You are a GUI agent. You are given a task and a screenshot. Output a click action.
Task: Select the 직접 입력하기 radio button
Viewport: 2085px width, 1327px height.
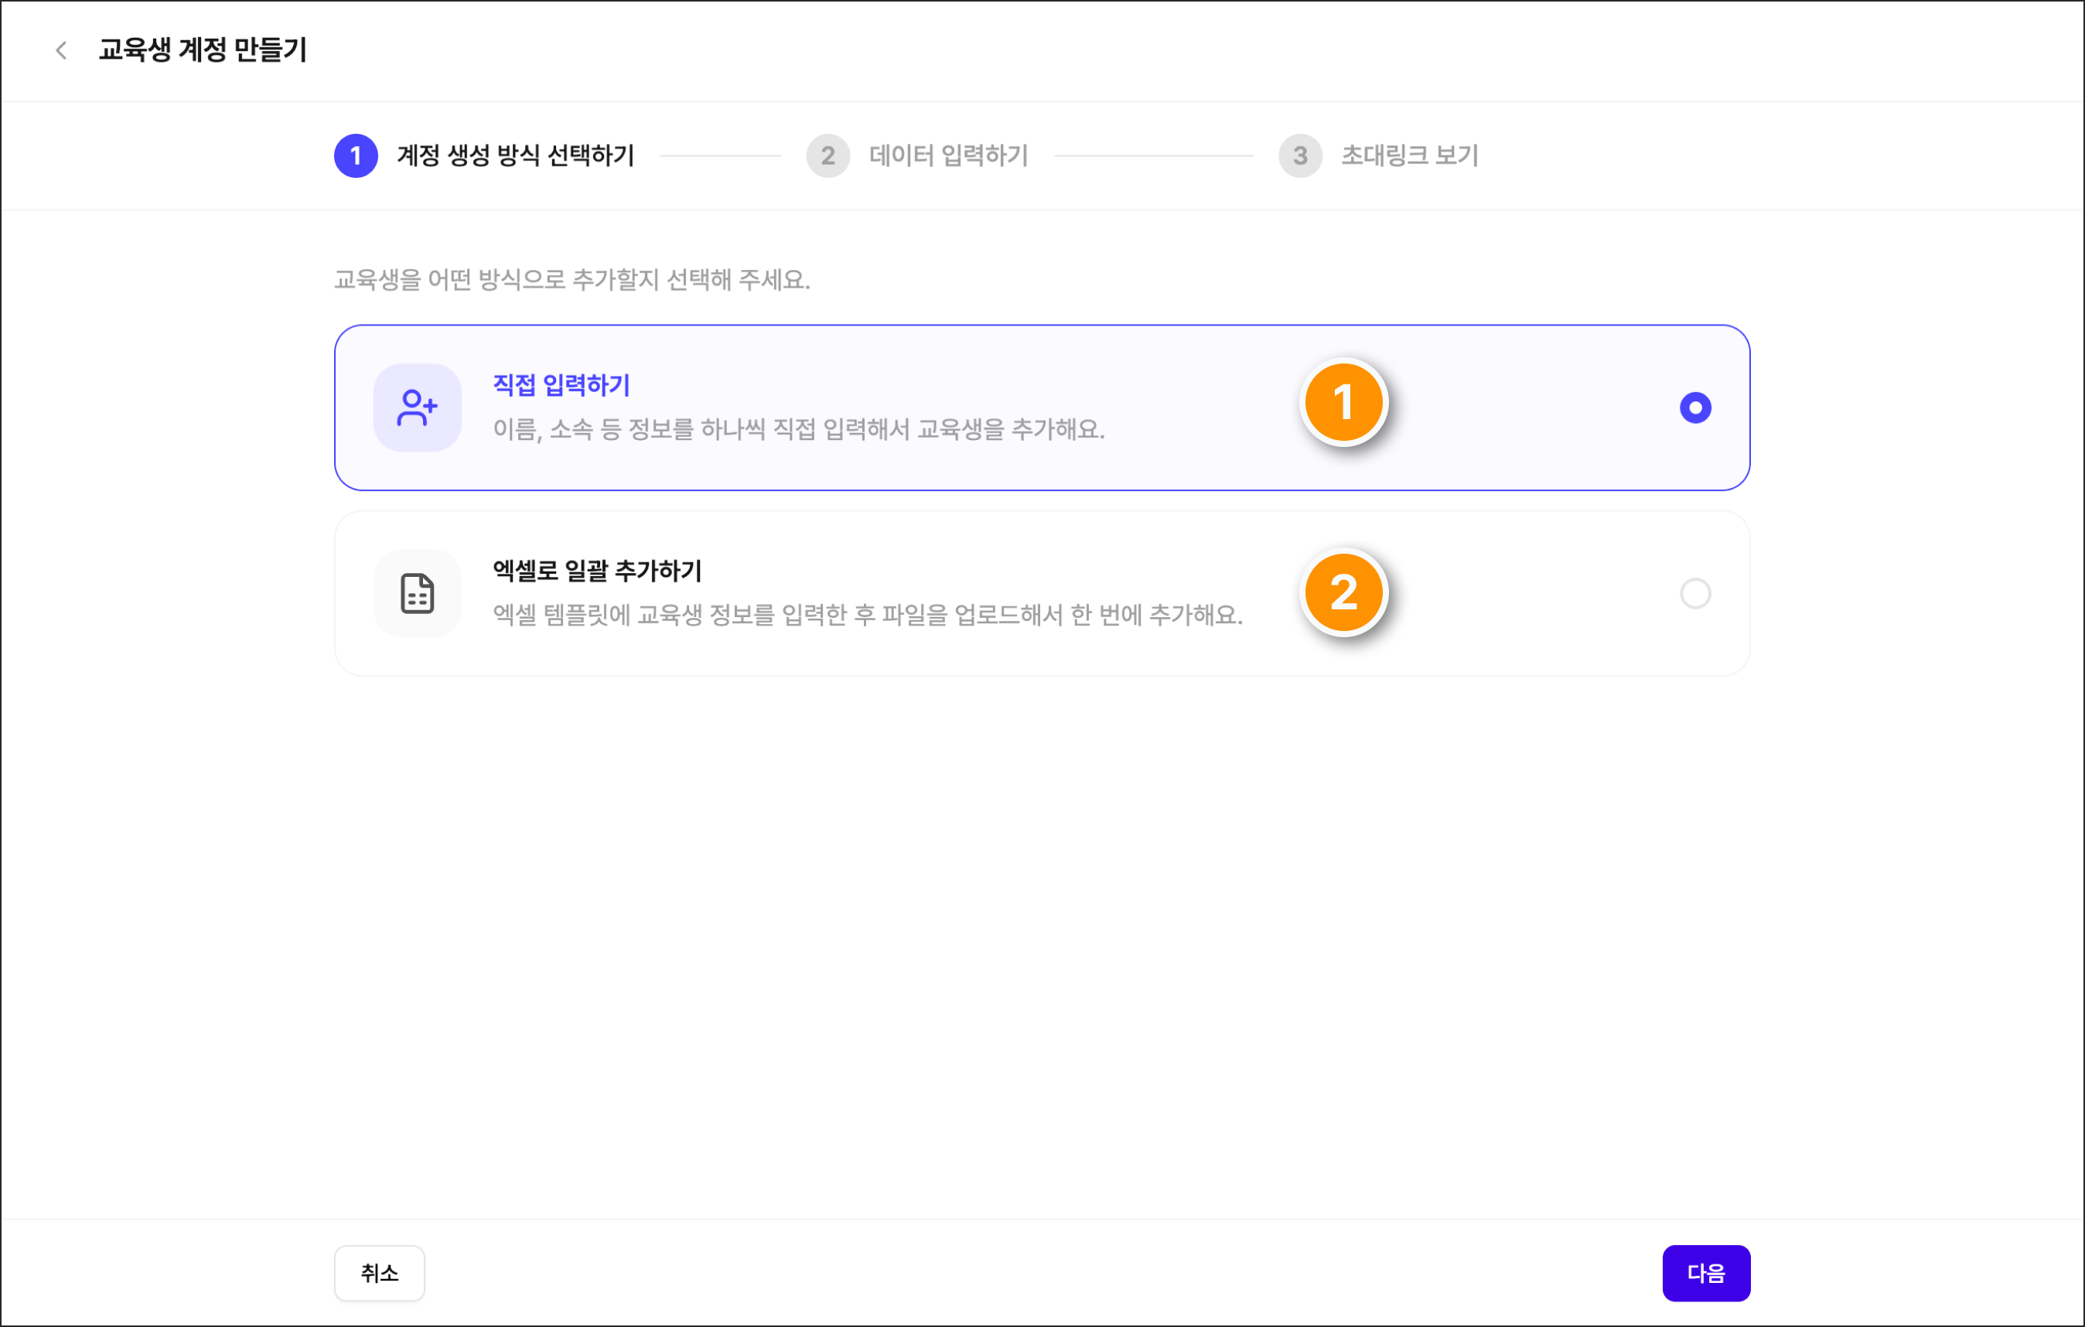click(x=1695, y=408)
